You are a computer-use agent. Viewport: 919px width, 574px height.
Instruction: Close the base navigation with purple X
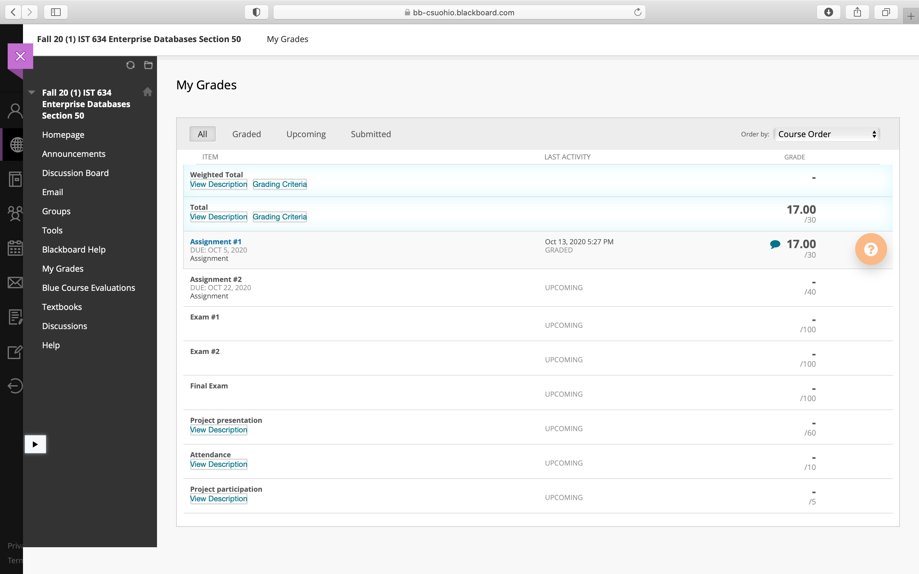(x=20, y=56)
